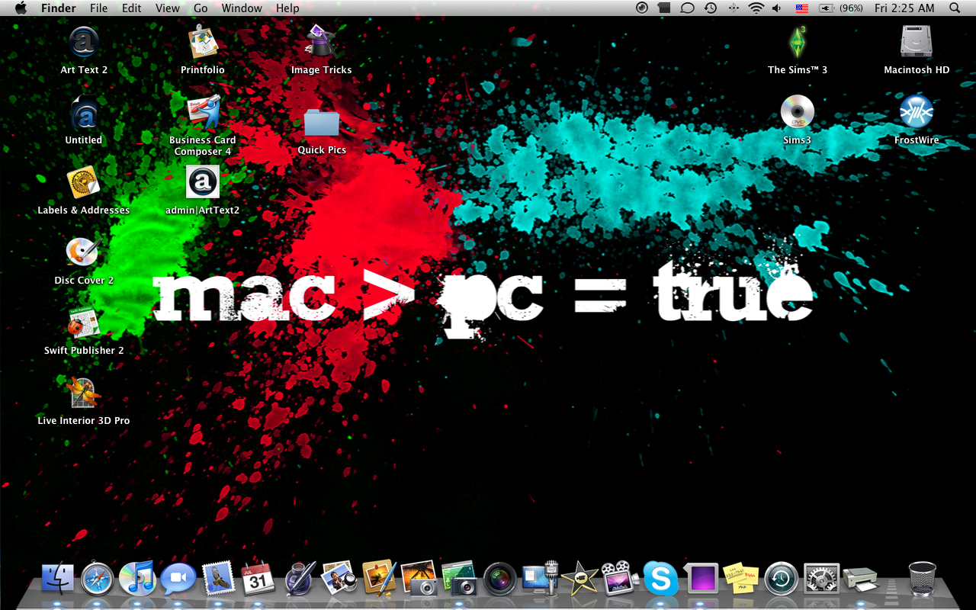Select the Business Card Composer 4 icon
This screenshot has width=976, height=610.
[x=203, y=113]
